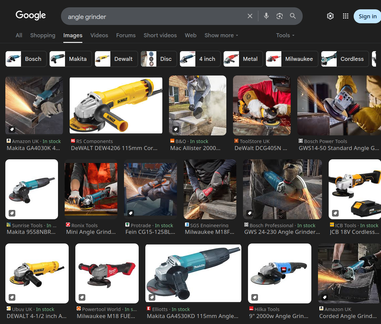
Task: Click the product tag icon on Makita 9558NBR image
Action: click(12, 213)
